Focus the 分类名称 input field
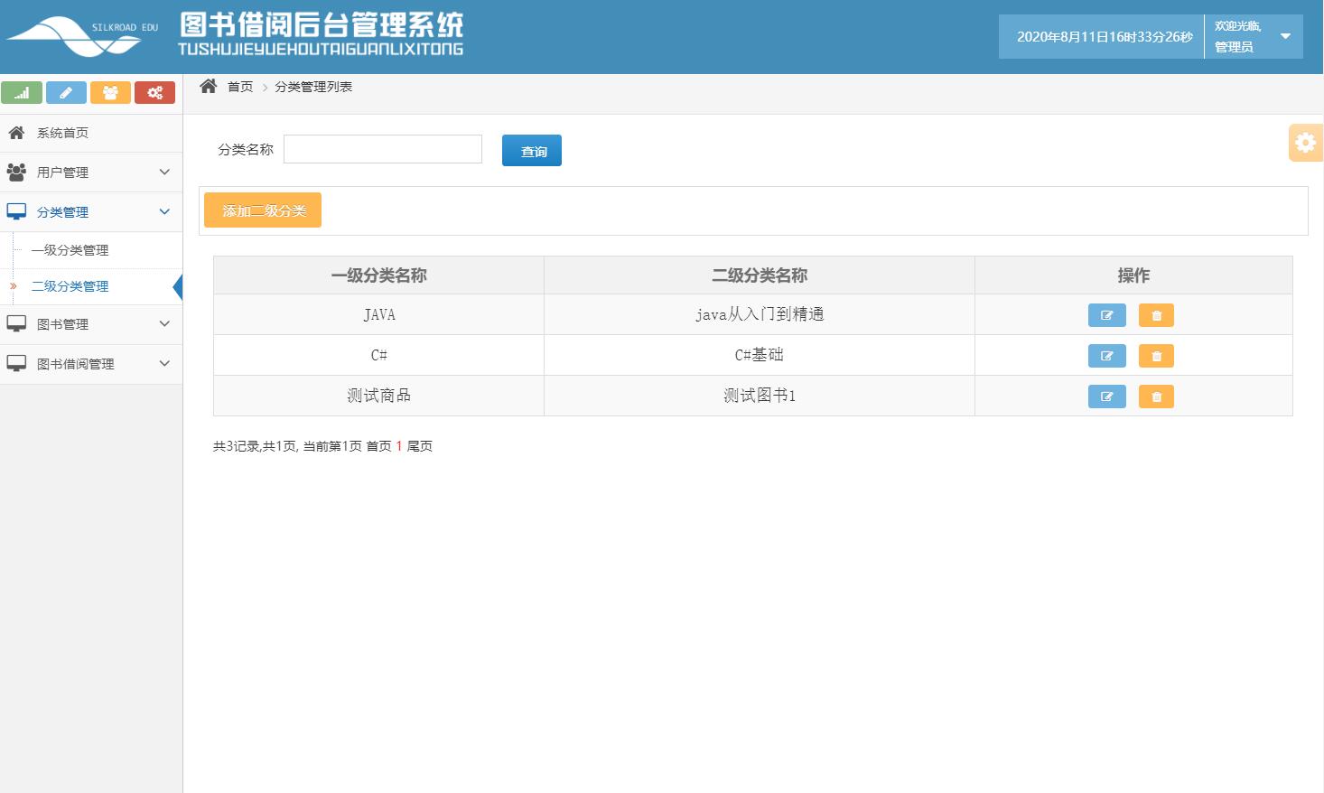 click(x=383, y=149)
